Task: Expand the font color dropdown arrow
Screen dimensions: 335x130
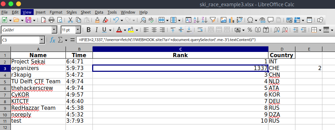Action: point(125,30)
